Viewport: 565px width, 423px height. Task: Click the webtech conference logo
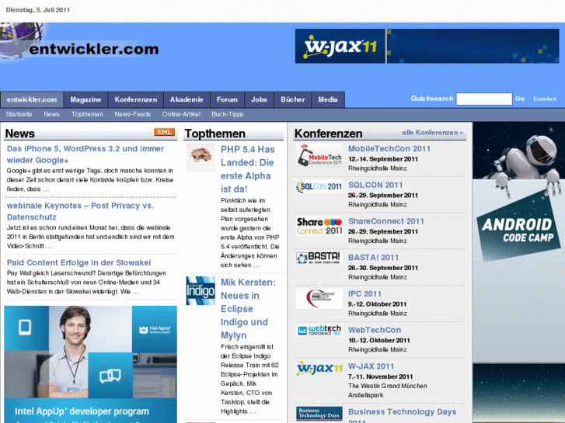coord(319,330)
